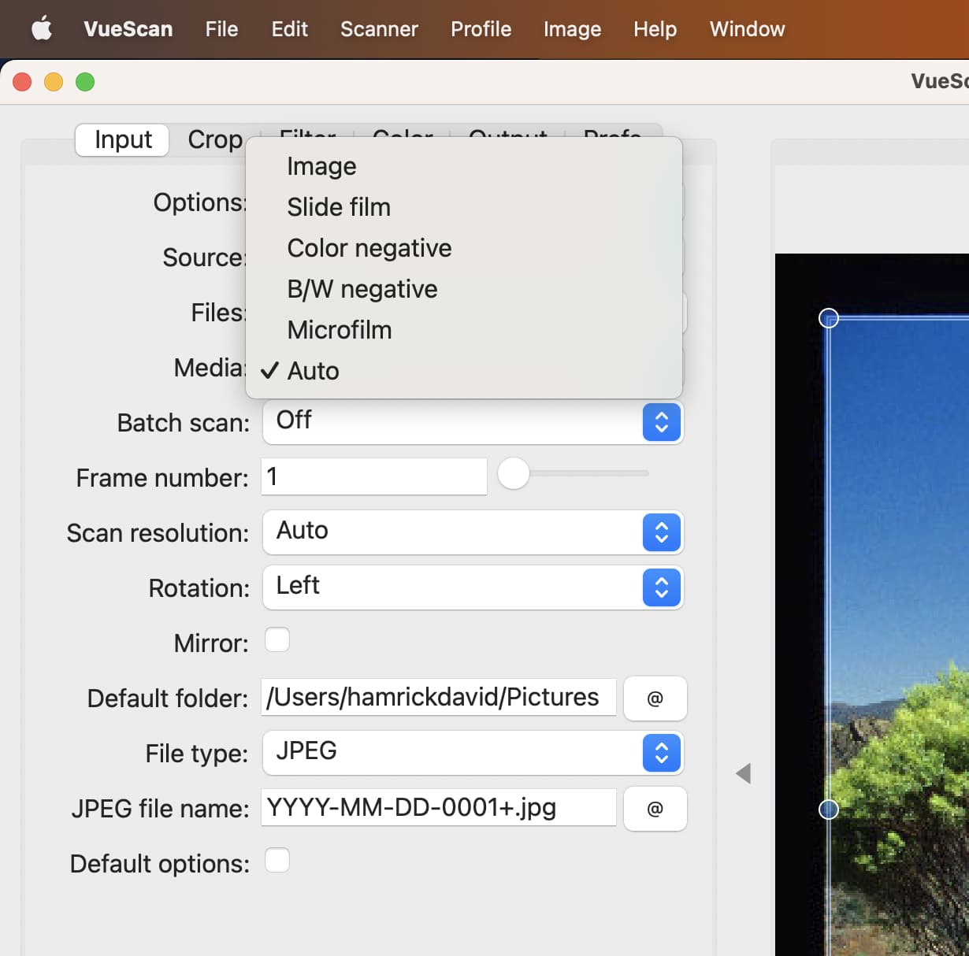Click the top-left crop corner handle
Image resolution: width=969 pixels, height=956 pixels.
(x=828, y=318)
